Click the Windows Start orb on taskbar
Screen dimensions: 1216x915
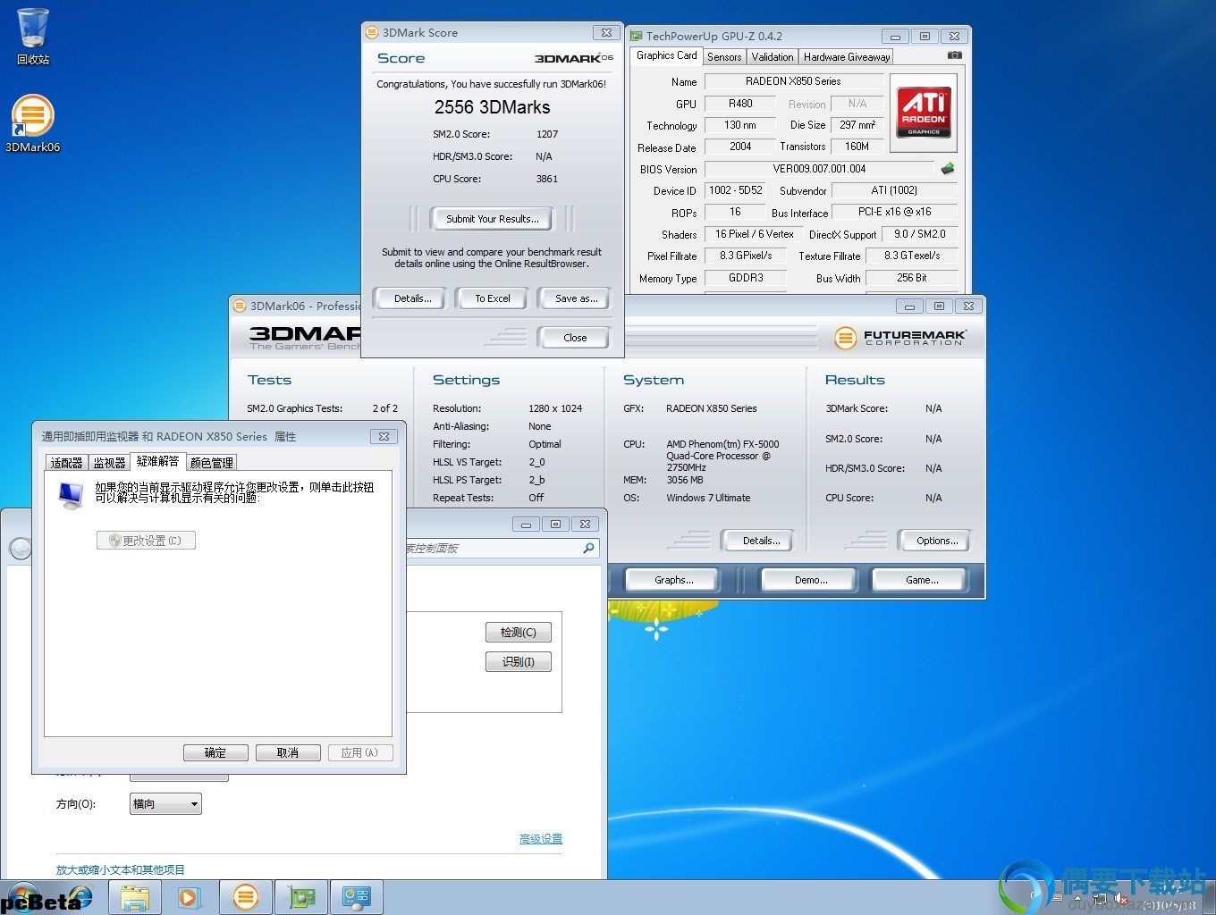pyautogui.click(x=23, y=898)
